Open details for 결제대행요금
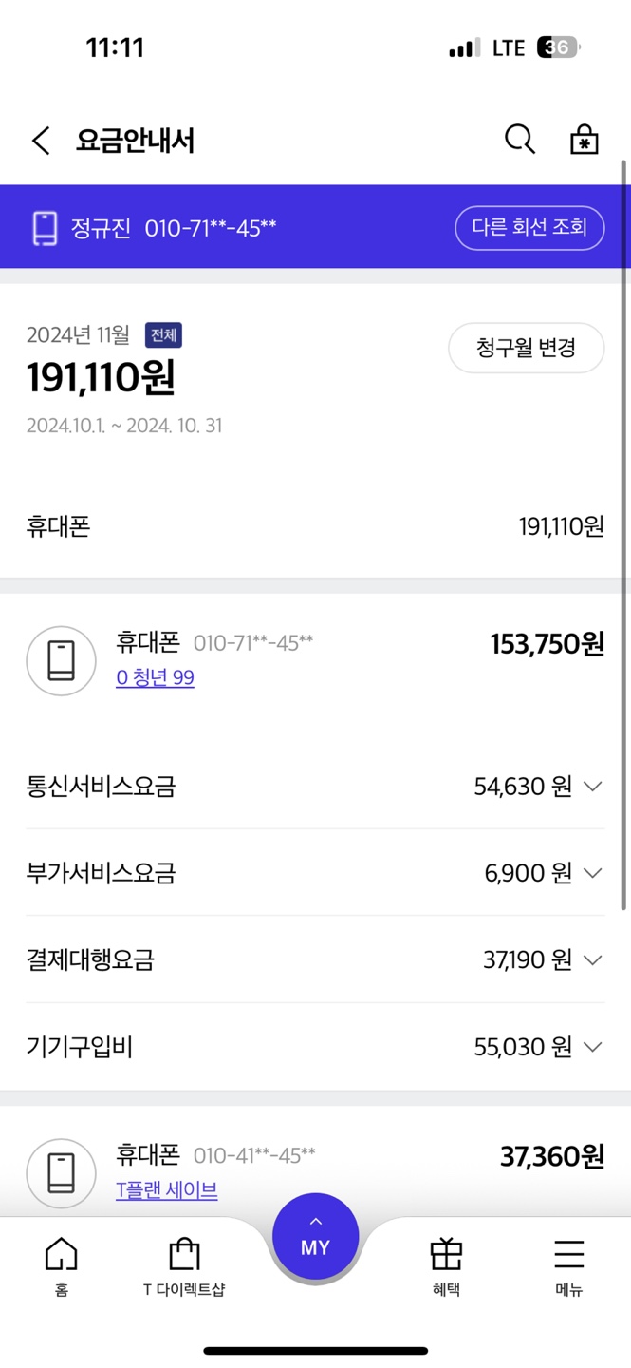 (x=592, y=959)
